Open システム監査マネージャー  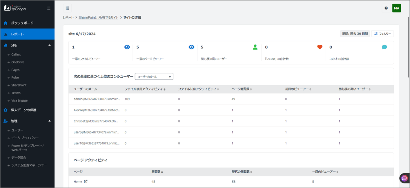29,165
